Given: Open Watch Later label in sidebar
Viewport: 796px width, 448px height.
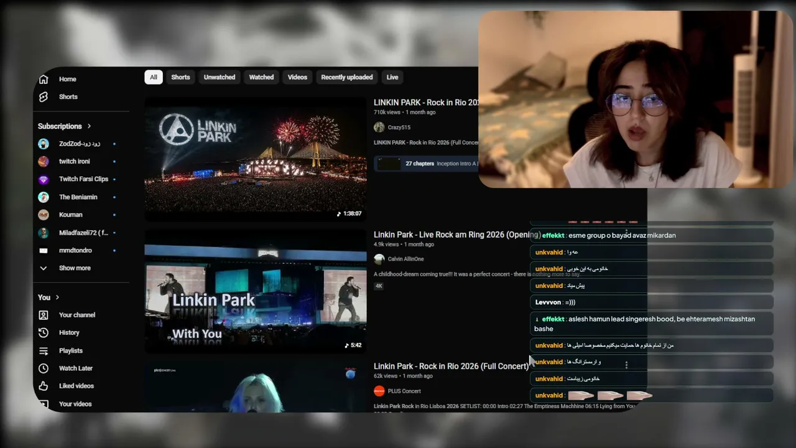Looking at the screenshot, I should click(x=76, y=368).
